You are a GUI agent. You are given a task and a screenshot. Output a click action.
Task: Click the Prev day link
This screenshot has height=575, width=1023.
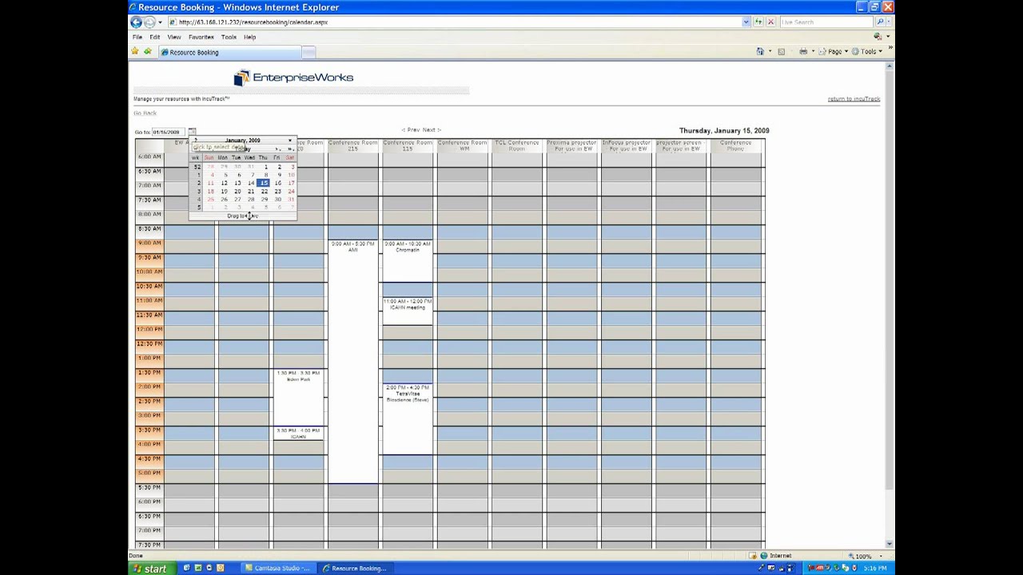pyautogui.click(x=411, y=129)
